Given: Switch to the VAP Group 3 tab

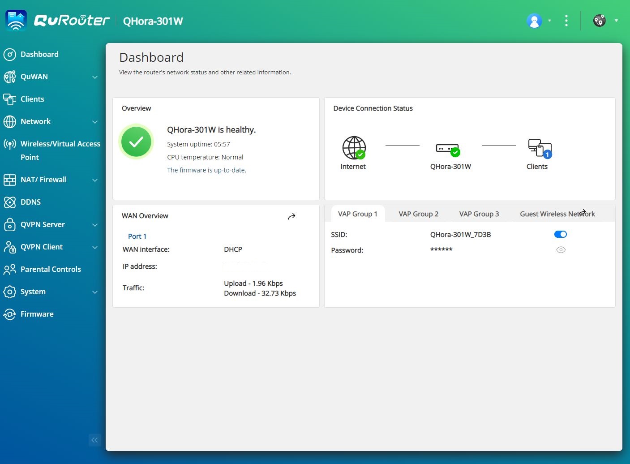Looking at the screenshot, I should point(479,214).
